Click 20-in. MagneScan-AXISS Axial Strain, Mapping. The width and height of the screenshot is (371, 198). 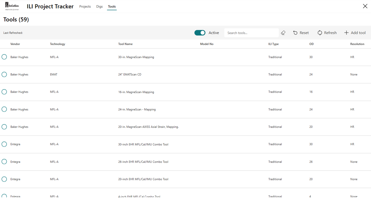[x=148, y=127]
